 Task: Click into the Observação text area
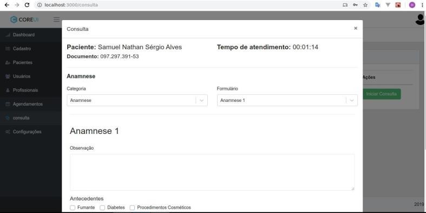(x=212, y=172)
